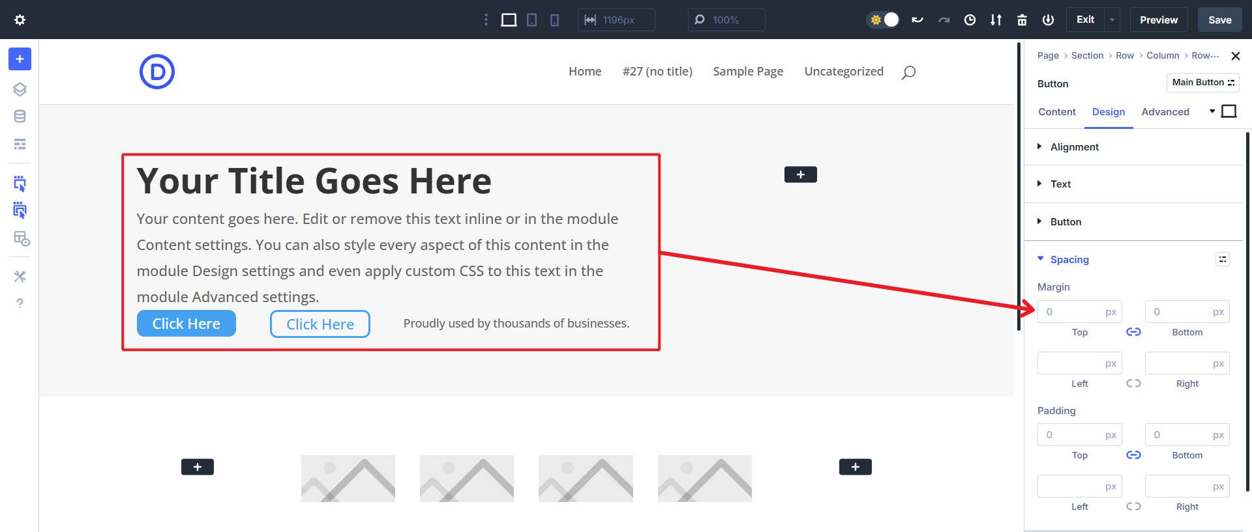Screen dimensions: 1252x532
Task: Open portability import/export arrows icon
Action: (996, 20)
